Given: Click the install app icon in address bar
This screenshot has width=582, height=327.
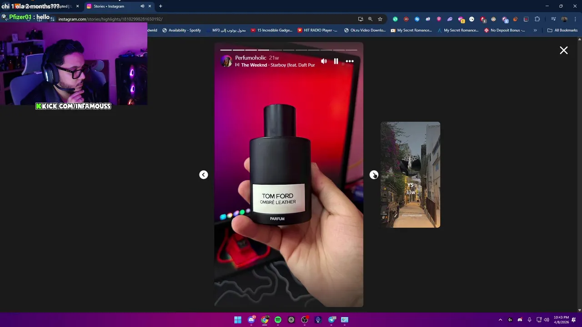Looking at the screenshot, I should (361, 19).
